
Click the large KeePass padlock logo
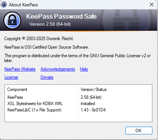[x=12, y=20]
